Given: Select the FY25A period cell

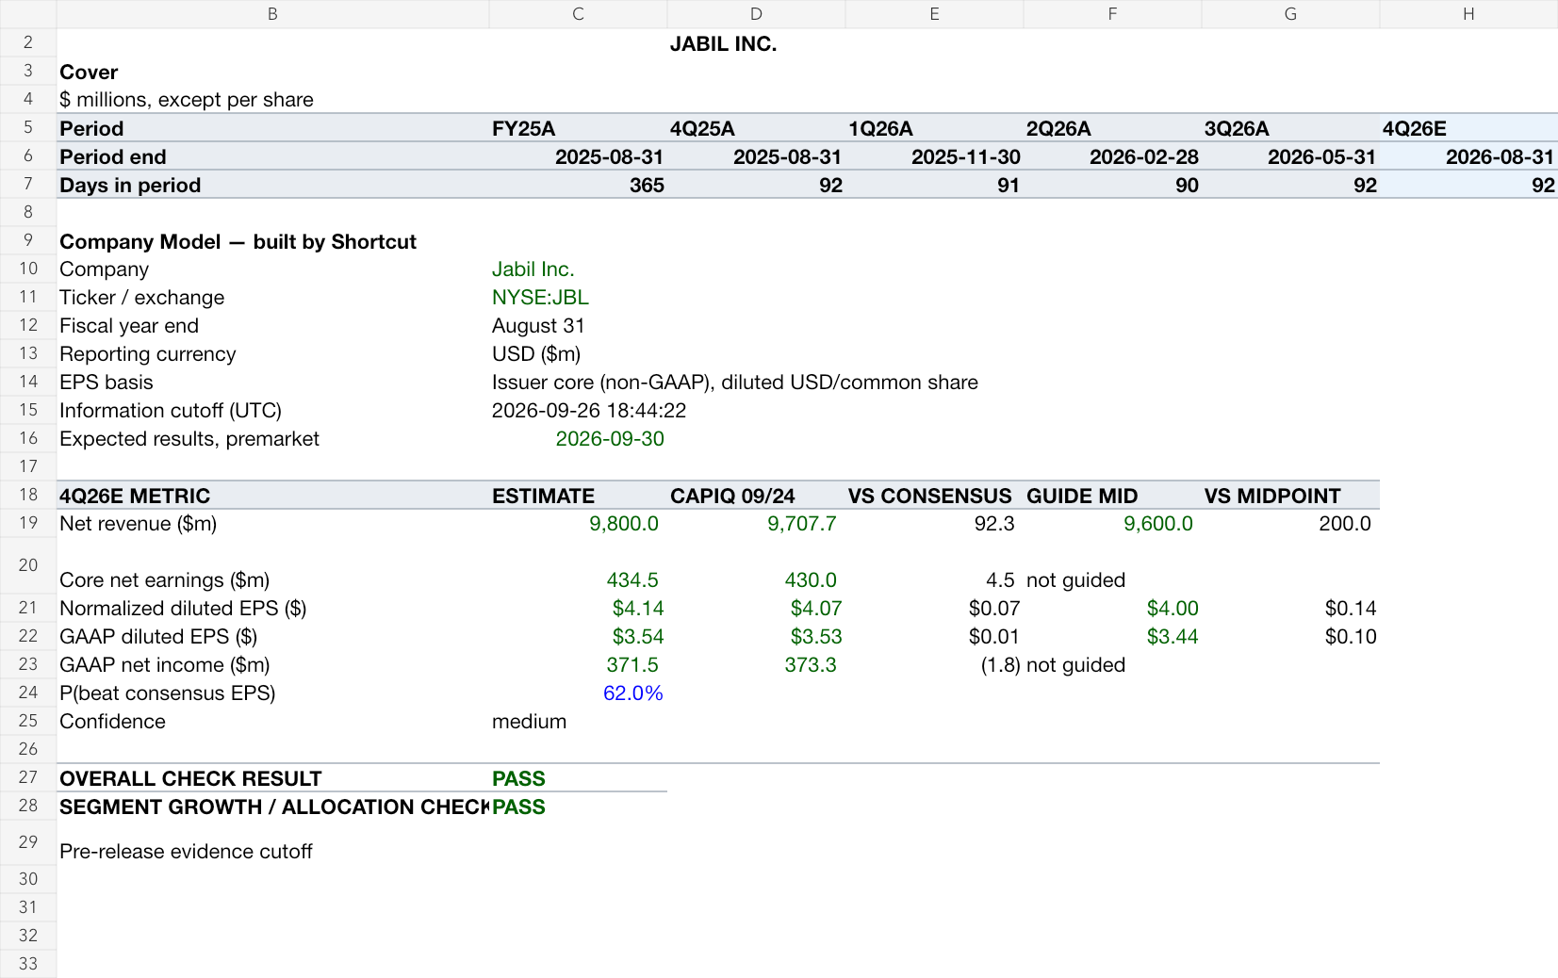Looking at the screenshot, I should tap(578, 128).
